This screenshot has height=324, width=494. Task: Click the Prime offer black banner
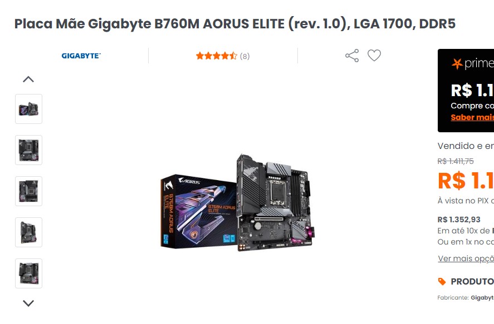click(x=466, y=91)
